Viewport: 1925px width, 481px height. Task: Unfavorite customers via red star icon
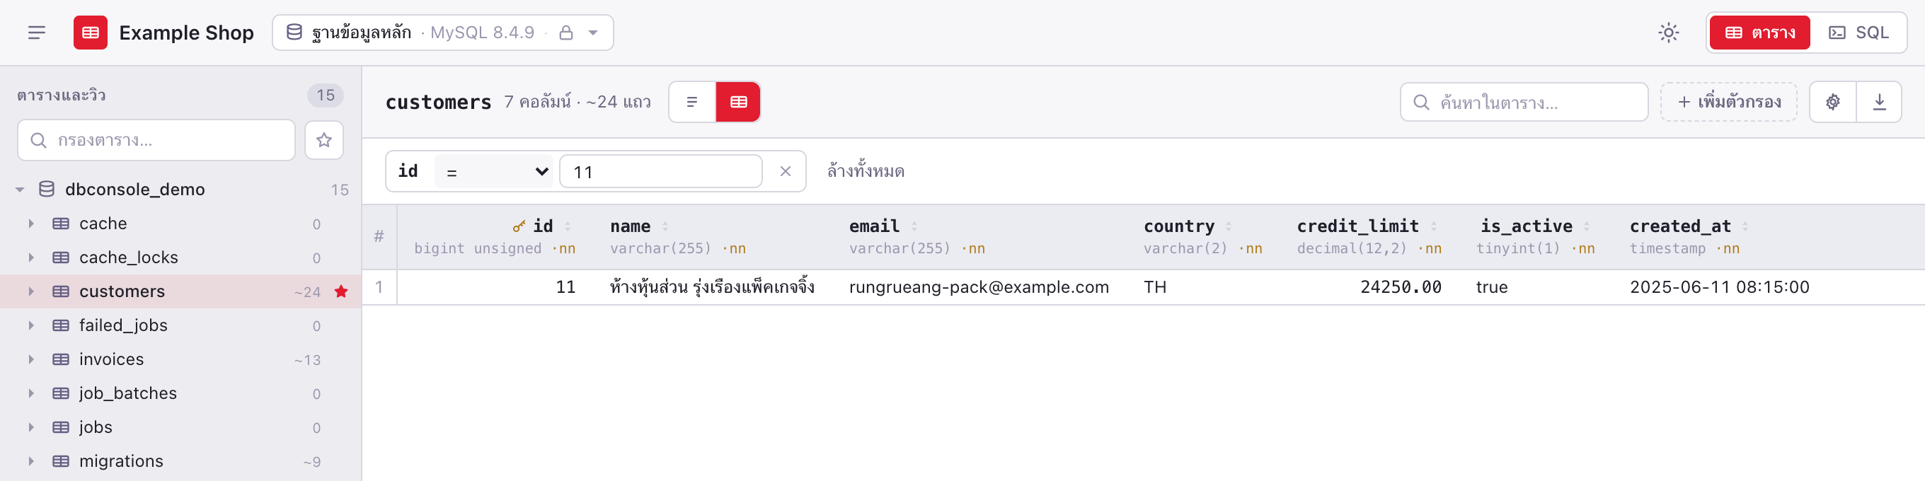(x=342, y=292)
